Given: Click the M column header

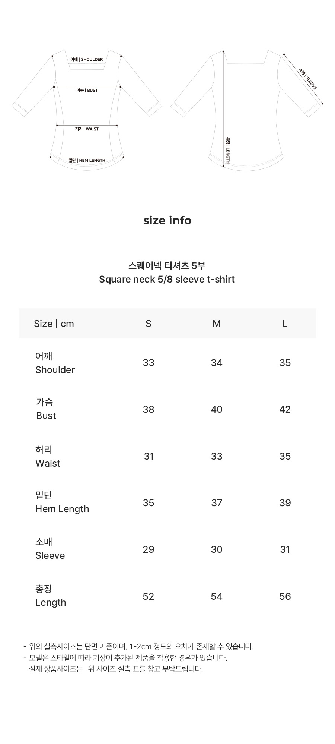Looking at the screenshot, I should (217, 324).
